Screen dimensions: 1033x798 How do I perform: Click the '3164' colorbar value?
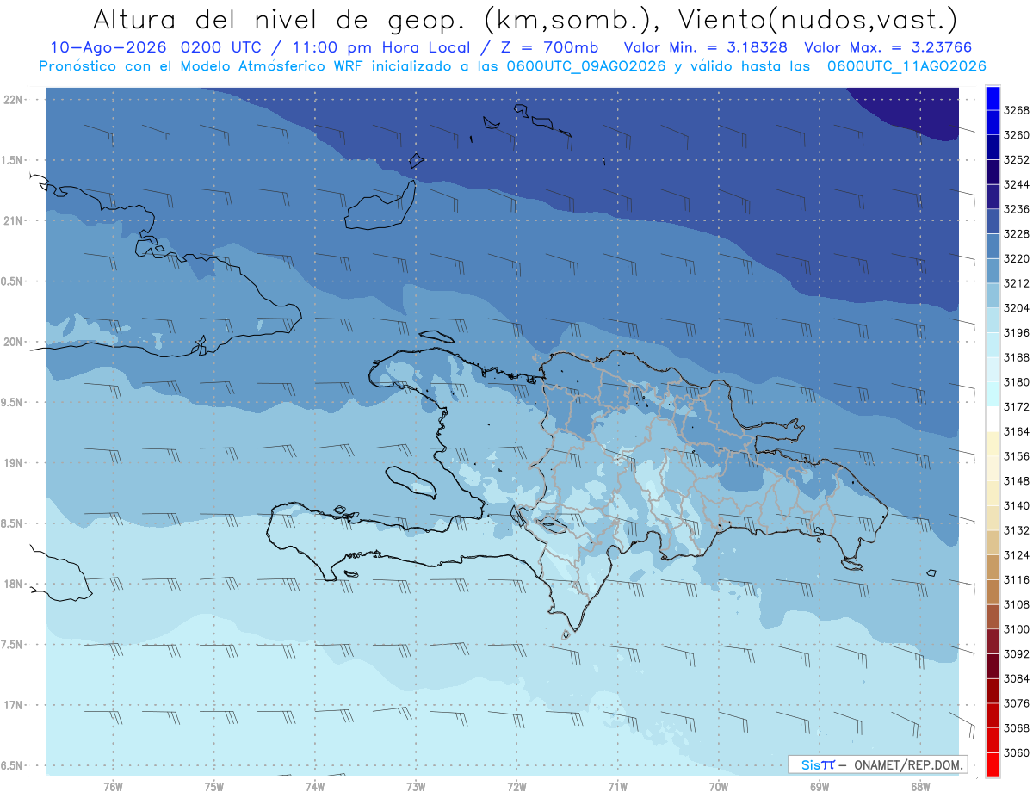(1018, 431)
